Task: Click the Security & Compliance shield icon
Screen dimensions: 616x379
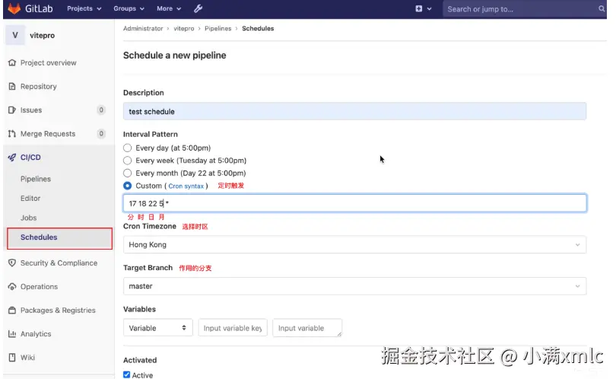Action: (12, 263)
